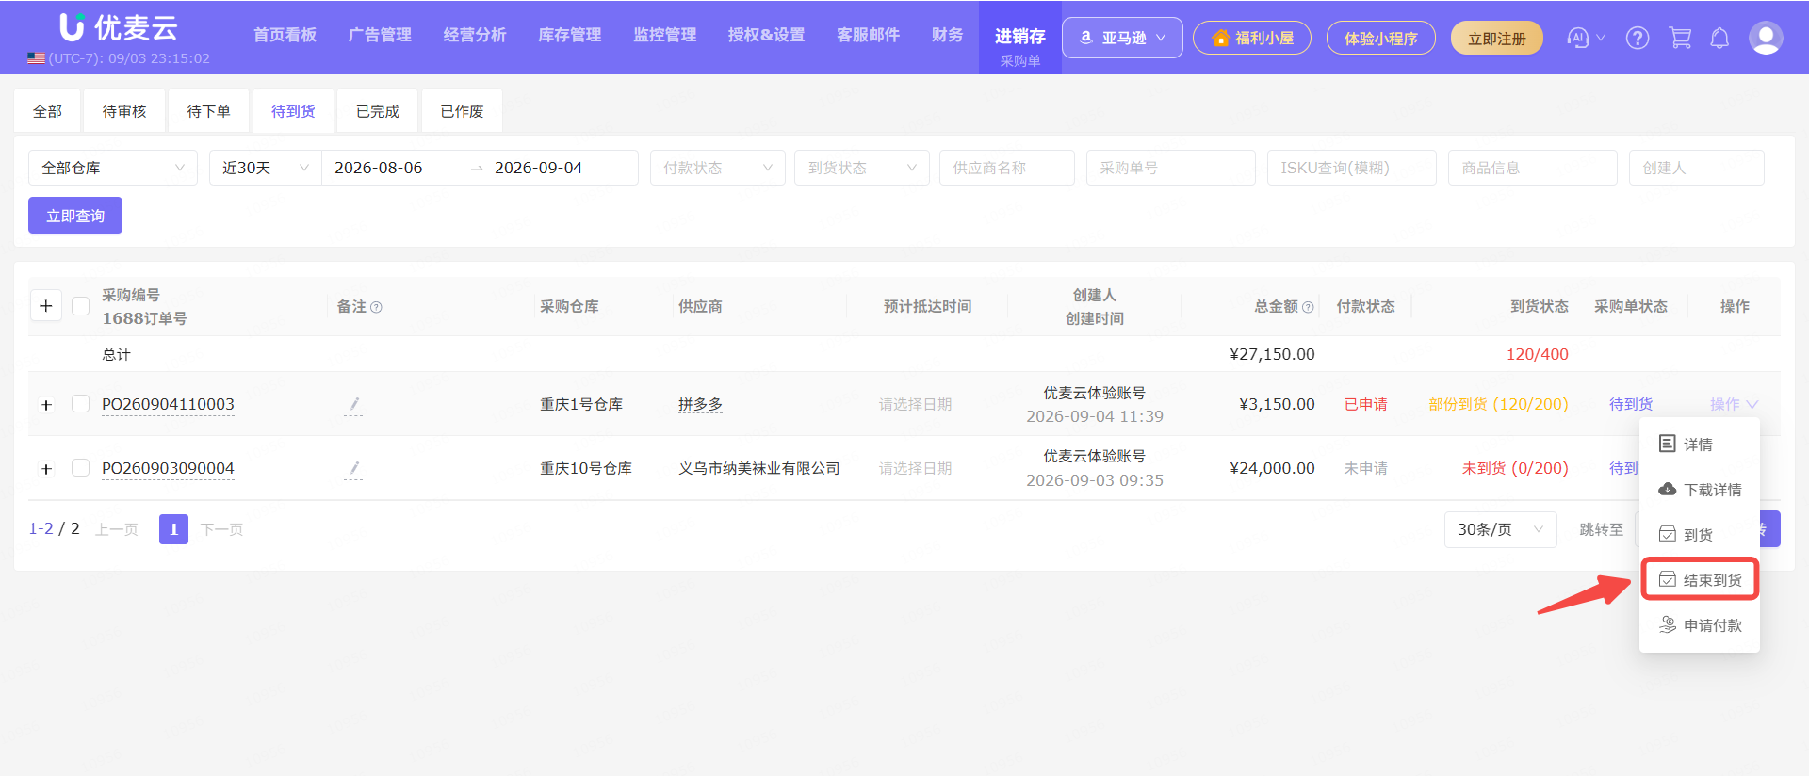
Task: Open the notification bell icon
Action: click(1719, 38)
